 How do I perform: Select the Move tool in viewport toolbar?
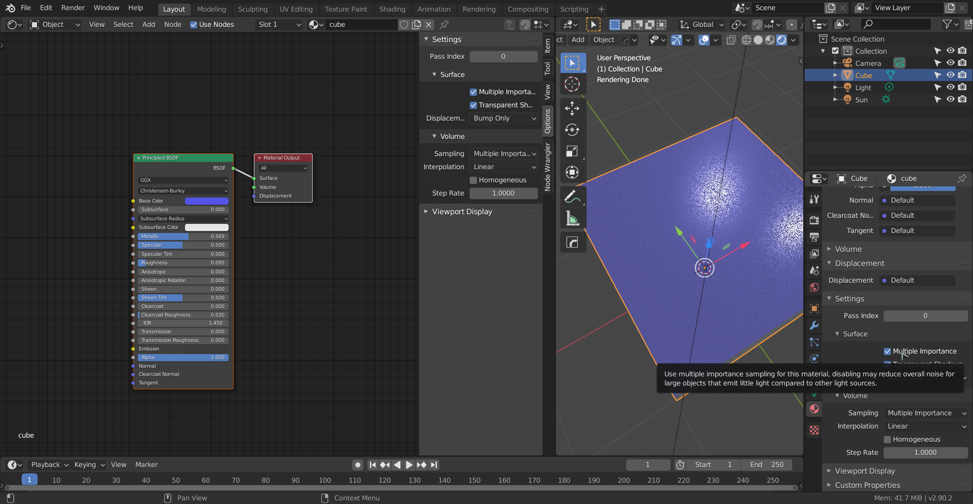tap(572, 108)
